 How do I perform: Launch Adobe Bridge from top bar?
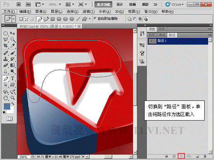click(19, 5)
